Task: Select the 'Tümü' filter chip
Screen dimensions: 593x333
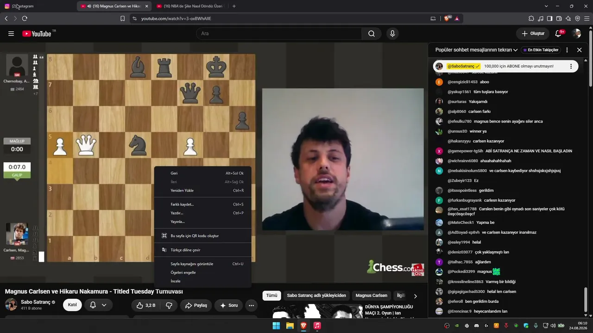Action: tap(271, 296)
